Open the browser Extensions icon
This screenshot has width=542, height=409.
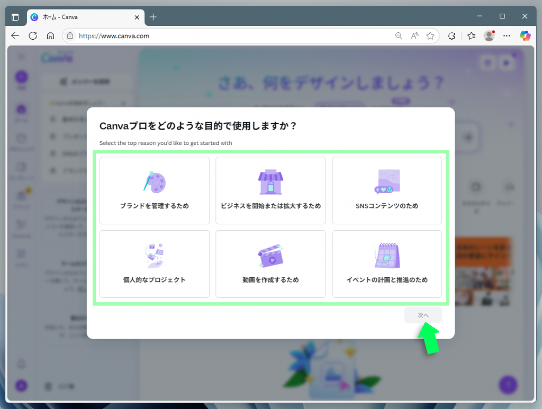click(x=451, y=35)
